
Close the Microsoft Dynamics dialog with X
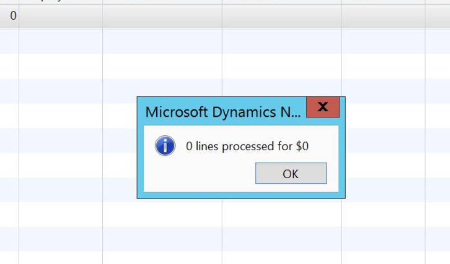[x=323, y=107]
